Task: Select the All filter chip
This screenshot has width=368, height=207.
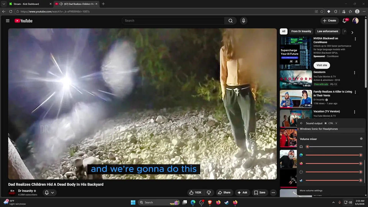Action: (x=283, y=31)
